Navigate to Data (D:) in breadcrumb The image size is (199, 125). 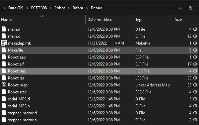click(x=16, y=8)
